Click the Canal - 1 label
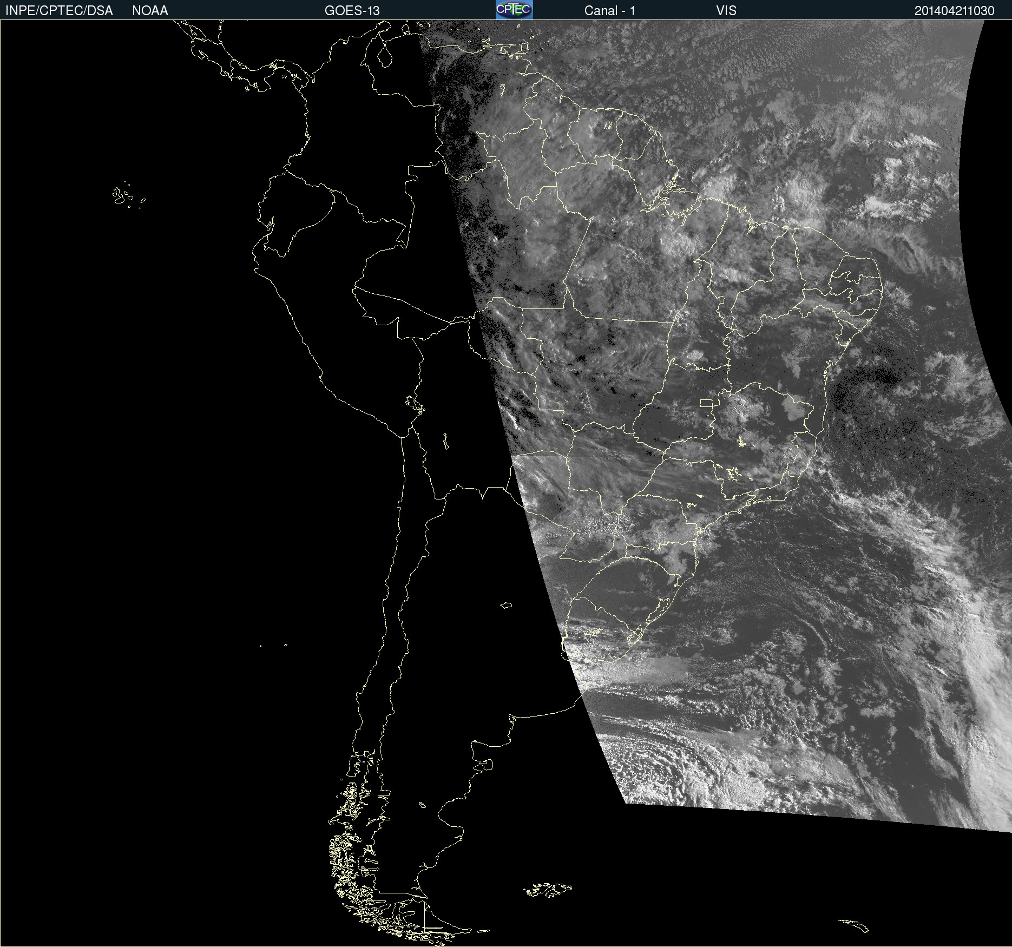 pos(610,11)
